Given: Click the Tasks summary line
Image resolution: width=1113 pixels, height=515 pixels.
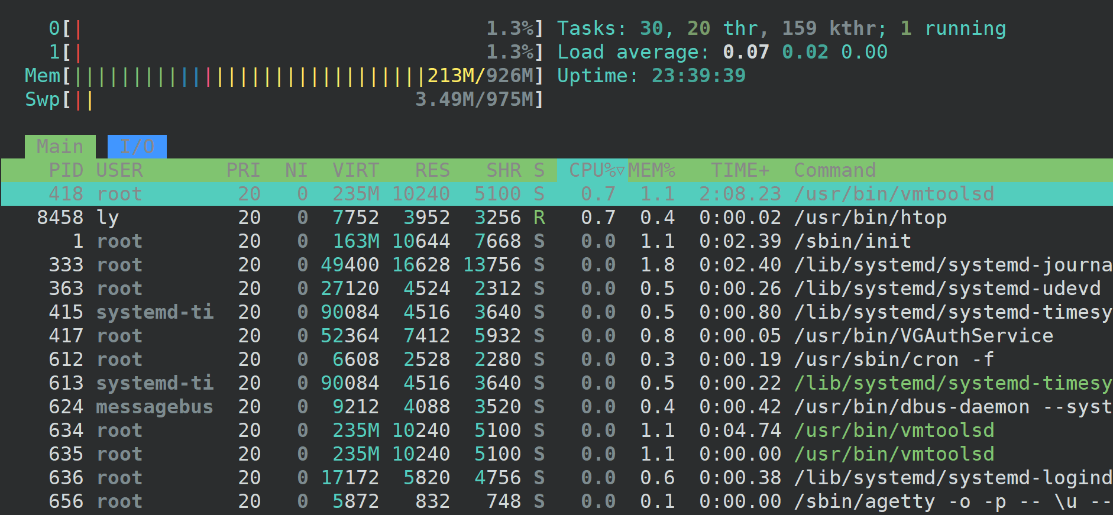Looking at the screenshot, I should 781,28.
